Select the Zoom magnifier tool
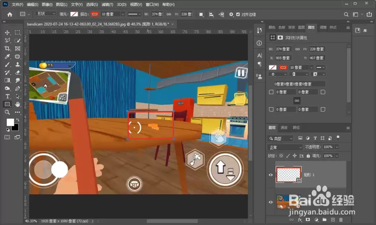The height and width of the screenshot is (225, 376). tap(7, 112)
